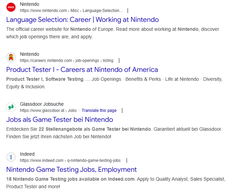230x193 pixels.
Task: Open "Language Selection: Career | Working at Nintendo"
Action: point(82,20)
